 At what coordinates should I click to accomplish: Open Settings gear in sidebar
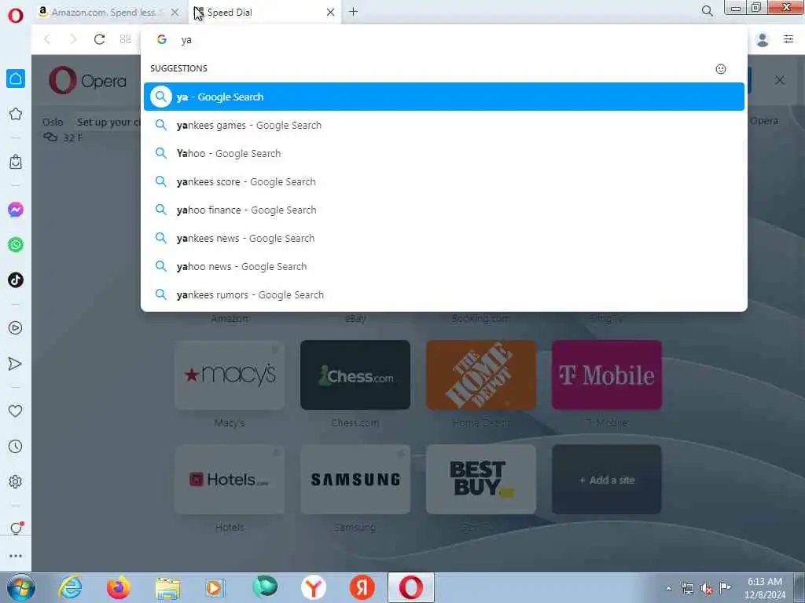pos(16,481)
